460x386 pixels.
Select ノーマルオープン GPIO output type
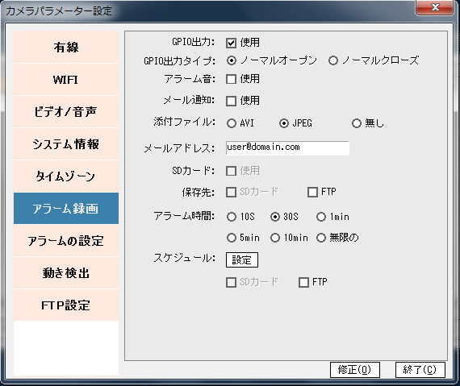[x=231, y=60]
